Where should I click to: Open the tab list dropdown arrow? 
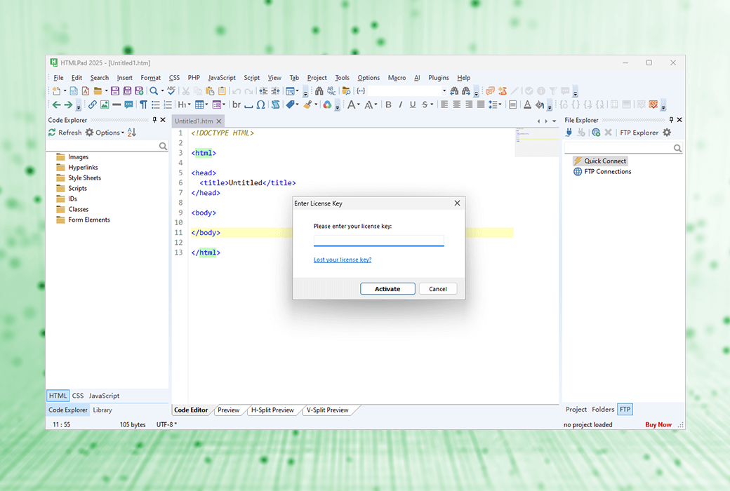[x=554, y=121]
